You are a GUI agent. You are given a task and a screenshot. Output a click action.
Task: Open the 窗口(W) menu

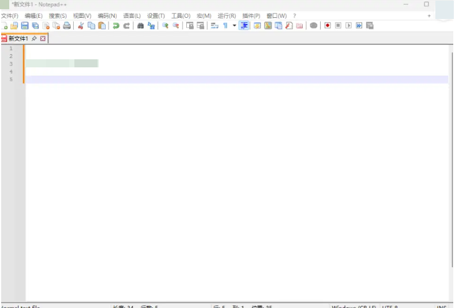tap(277, 16)
